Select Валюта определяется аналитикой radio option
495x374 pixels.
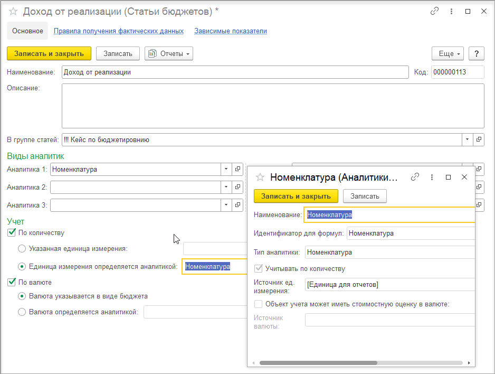22,312
